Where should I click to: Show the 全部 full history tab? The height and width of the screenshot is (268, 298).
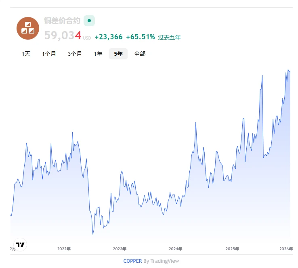click(x=140, y=54)
